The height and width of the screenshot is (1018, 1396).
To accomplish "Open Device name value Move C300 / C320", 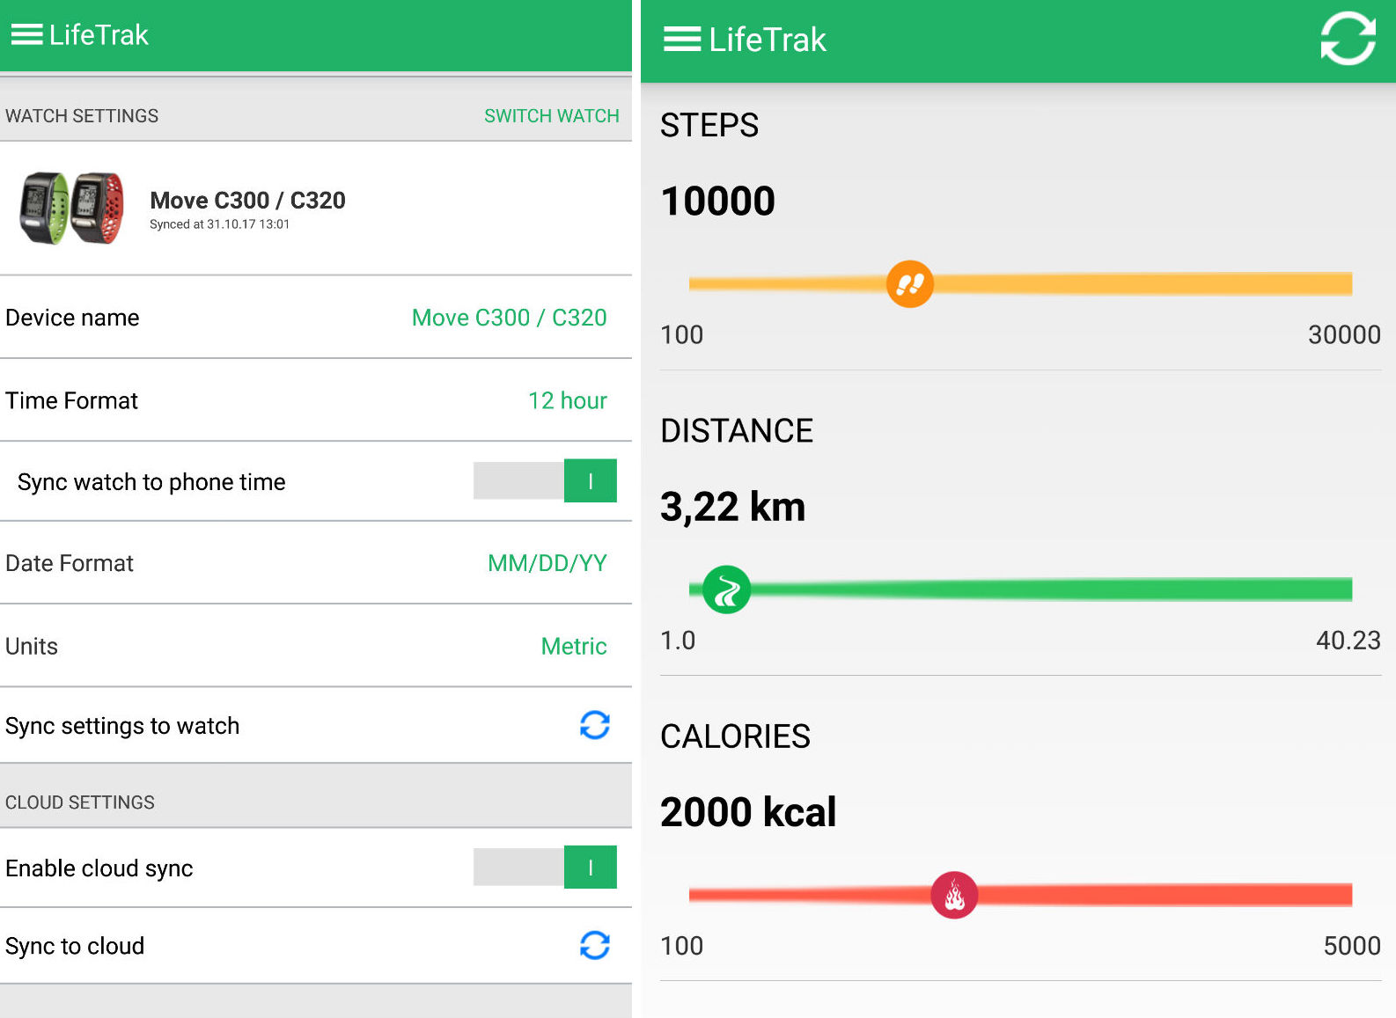I will [x=509, y=318].
